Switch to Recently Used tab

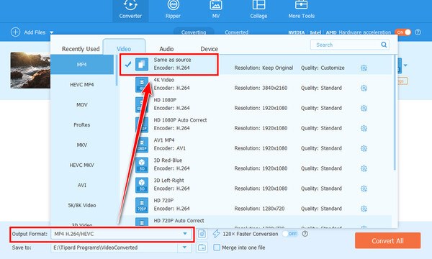(81, 49)
